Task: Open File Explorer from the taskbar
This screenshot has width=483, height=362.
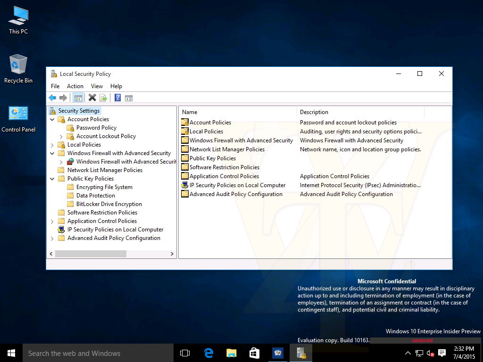Action: 231,353
